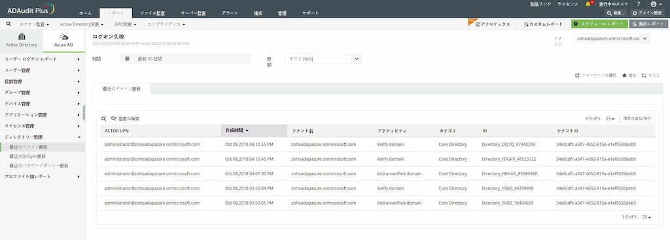The height and width of the screenshot is (240, 670).
Task: Click the 最新 30 日間 period field
Action: (x=186, y=59)
